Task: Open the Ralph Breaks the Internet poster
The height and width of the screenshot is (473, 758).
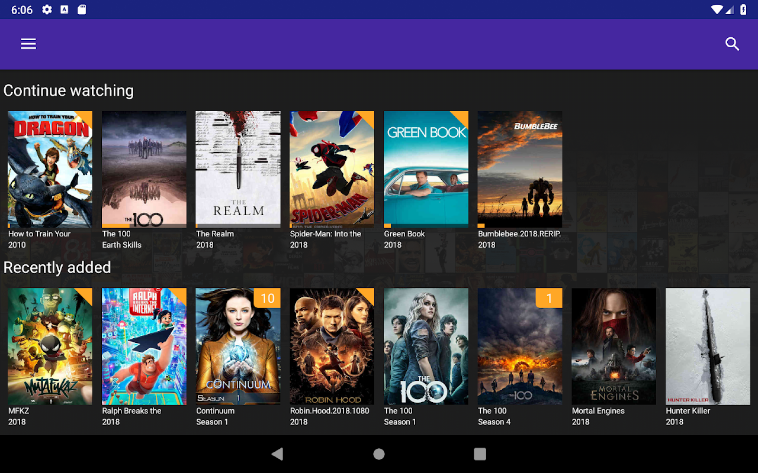Action: 144,346
